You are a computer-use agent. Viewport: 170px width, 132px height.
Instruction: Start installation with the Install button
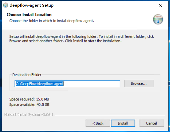click(123, 123)
